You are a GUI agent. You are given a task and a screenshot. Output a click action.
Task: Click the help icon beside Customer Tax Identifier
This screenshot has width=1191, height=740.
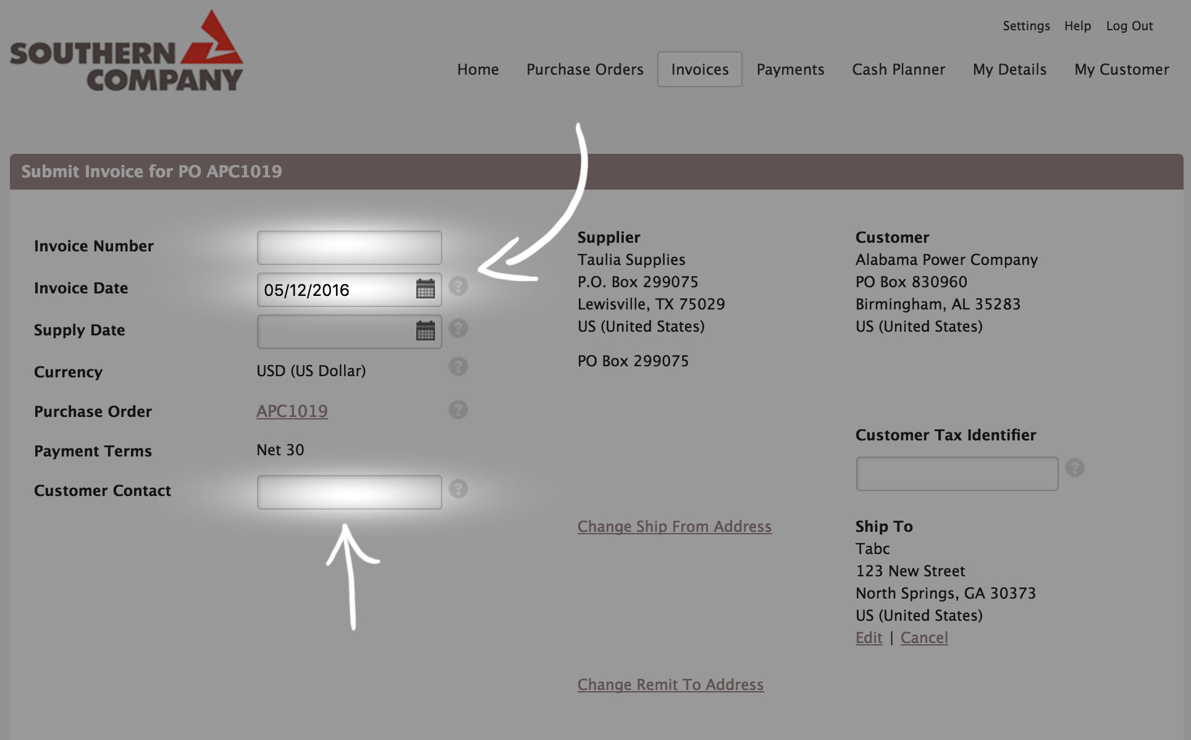(1075, 468)
